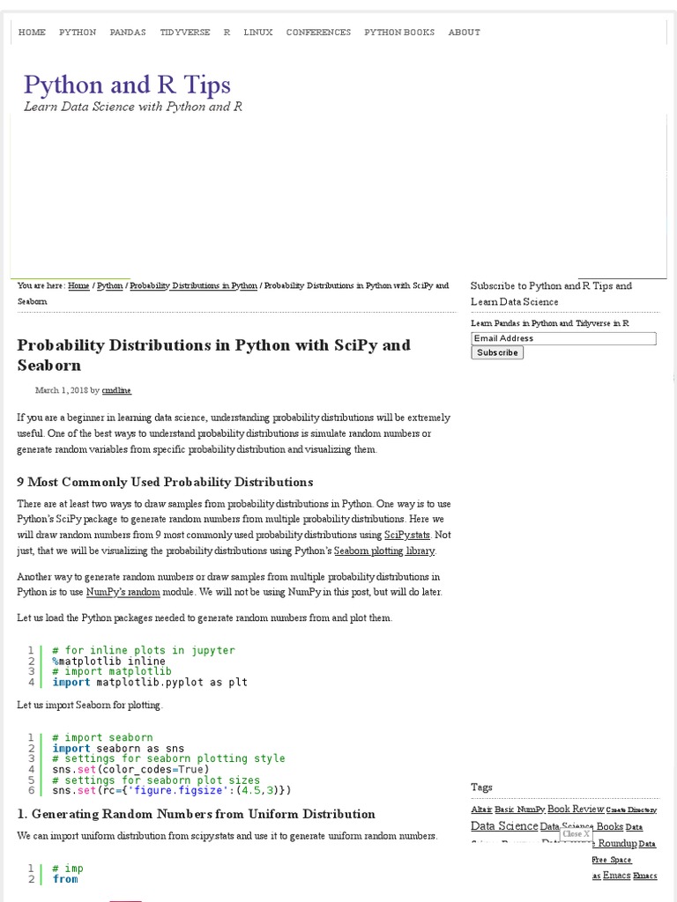Screen dimensions: 677x902
Task: Click the 'Learn Data Science with Python and R' tagline
Action: coord(133,107)
